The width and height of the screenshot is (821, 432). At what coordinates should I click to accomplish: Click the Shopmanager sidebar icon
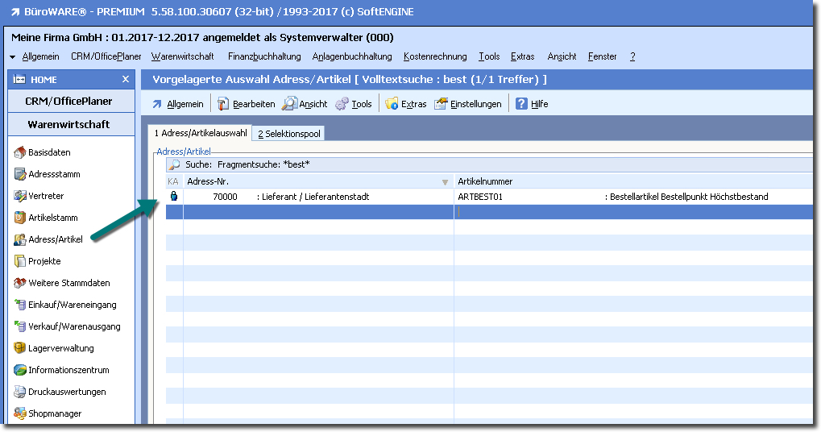pos(21,413)
